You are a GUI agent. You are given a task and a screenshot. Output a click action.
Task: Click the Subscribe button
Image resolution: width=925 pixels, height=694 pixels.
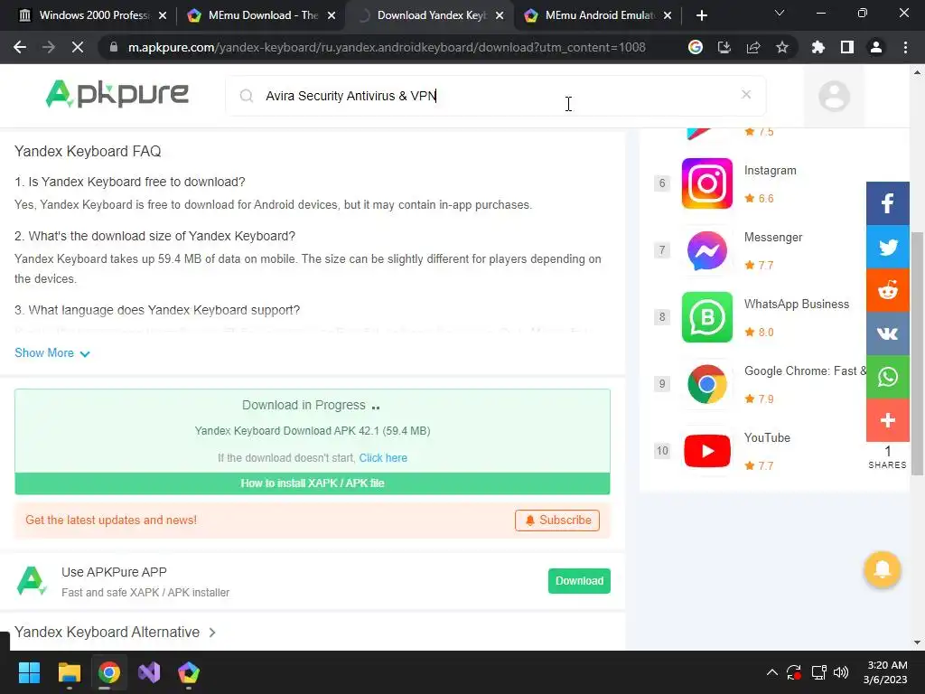[x=556, y=520]
